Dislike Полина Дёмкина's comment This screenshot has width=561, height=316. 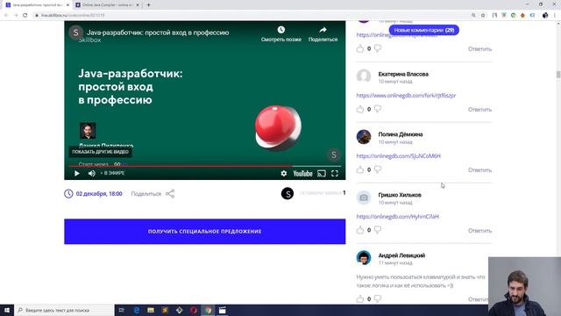tap(378, 169)
